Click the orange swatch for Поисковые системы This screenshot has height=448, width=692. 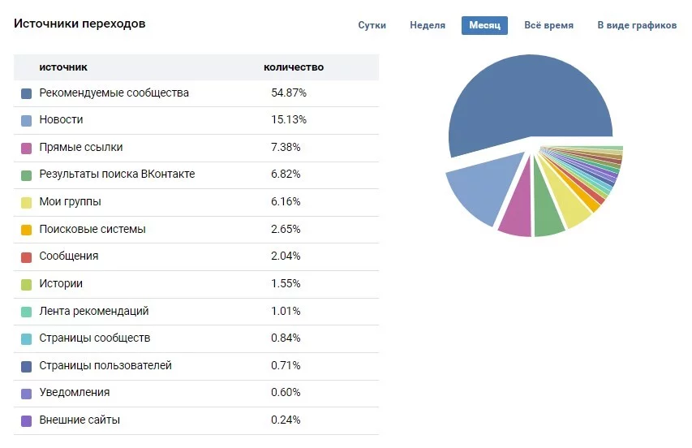pos(27,230)
